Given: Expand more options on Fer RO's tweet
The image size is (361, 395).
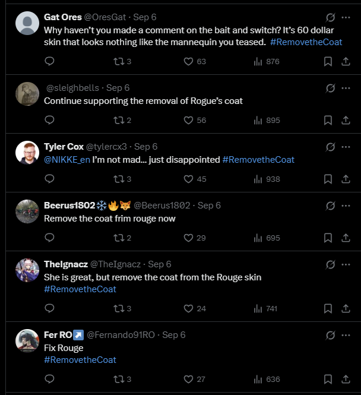Looking at the screenshot, I should [x=346, y=335].
